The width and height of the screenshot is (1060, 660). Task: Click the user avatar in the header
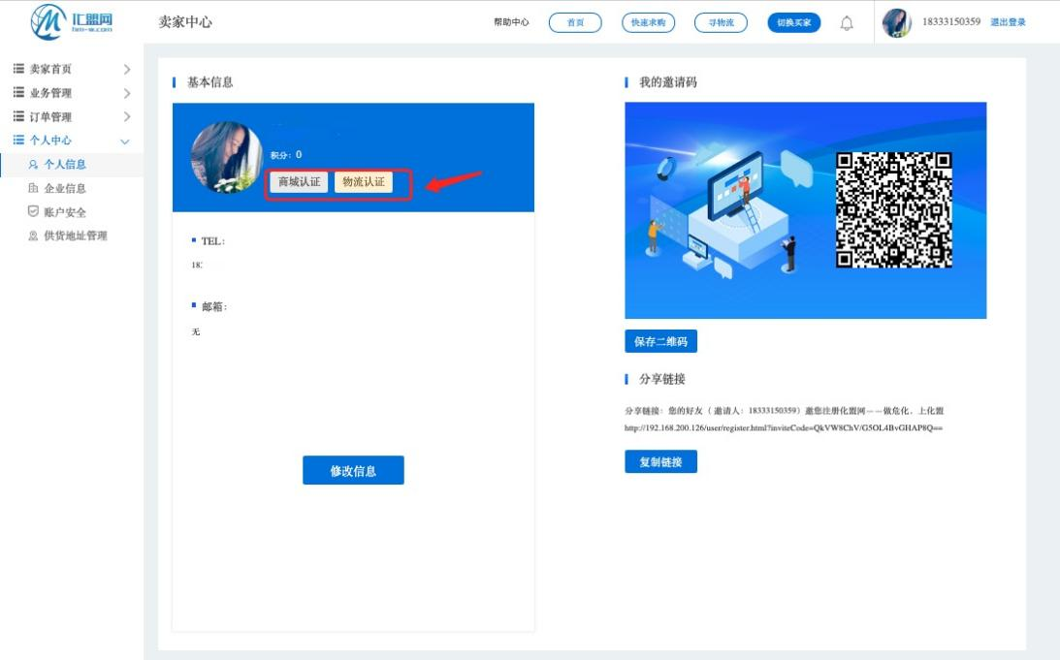coord(896,22)
